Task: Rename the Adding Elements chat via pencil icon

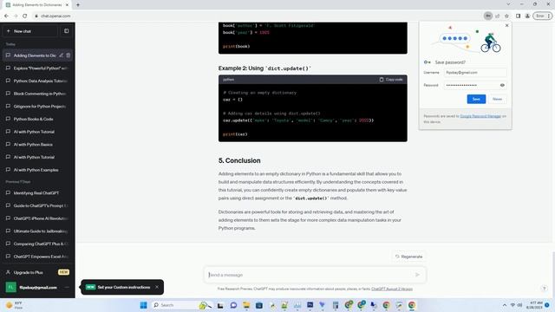Action: tap(62, 55)
